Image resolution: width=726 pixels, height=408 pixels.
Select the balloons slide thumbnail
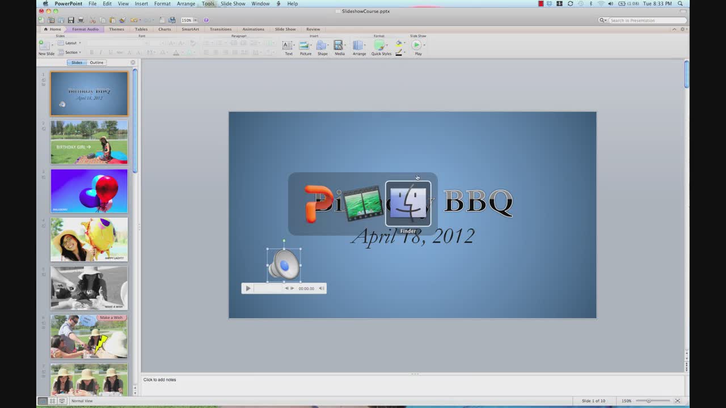click(89, 191)
